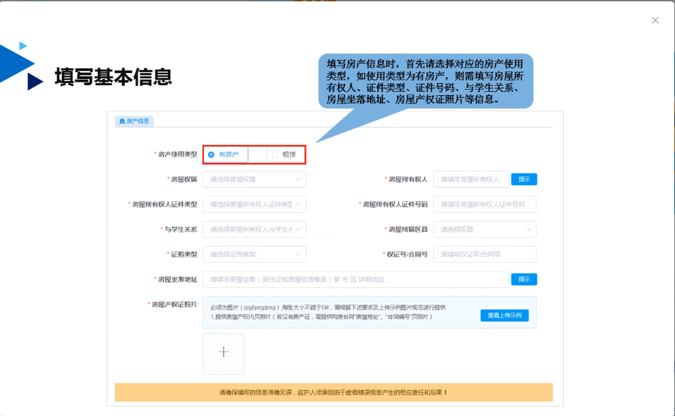Image resolution: width=675 pixels, height=416 pixels.
Task: Click 提示 button beside 房屋所有权人
Action: [524, 180]
